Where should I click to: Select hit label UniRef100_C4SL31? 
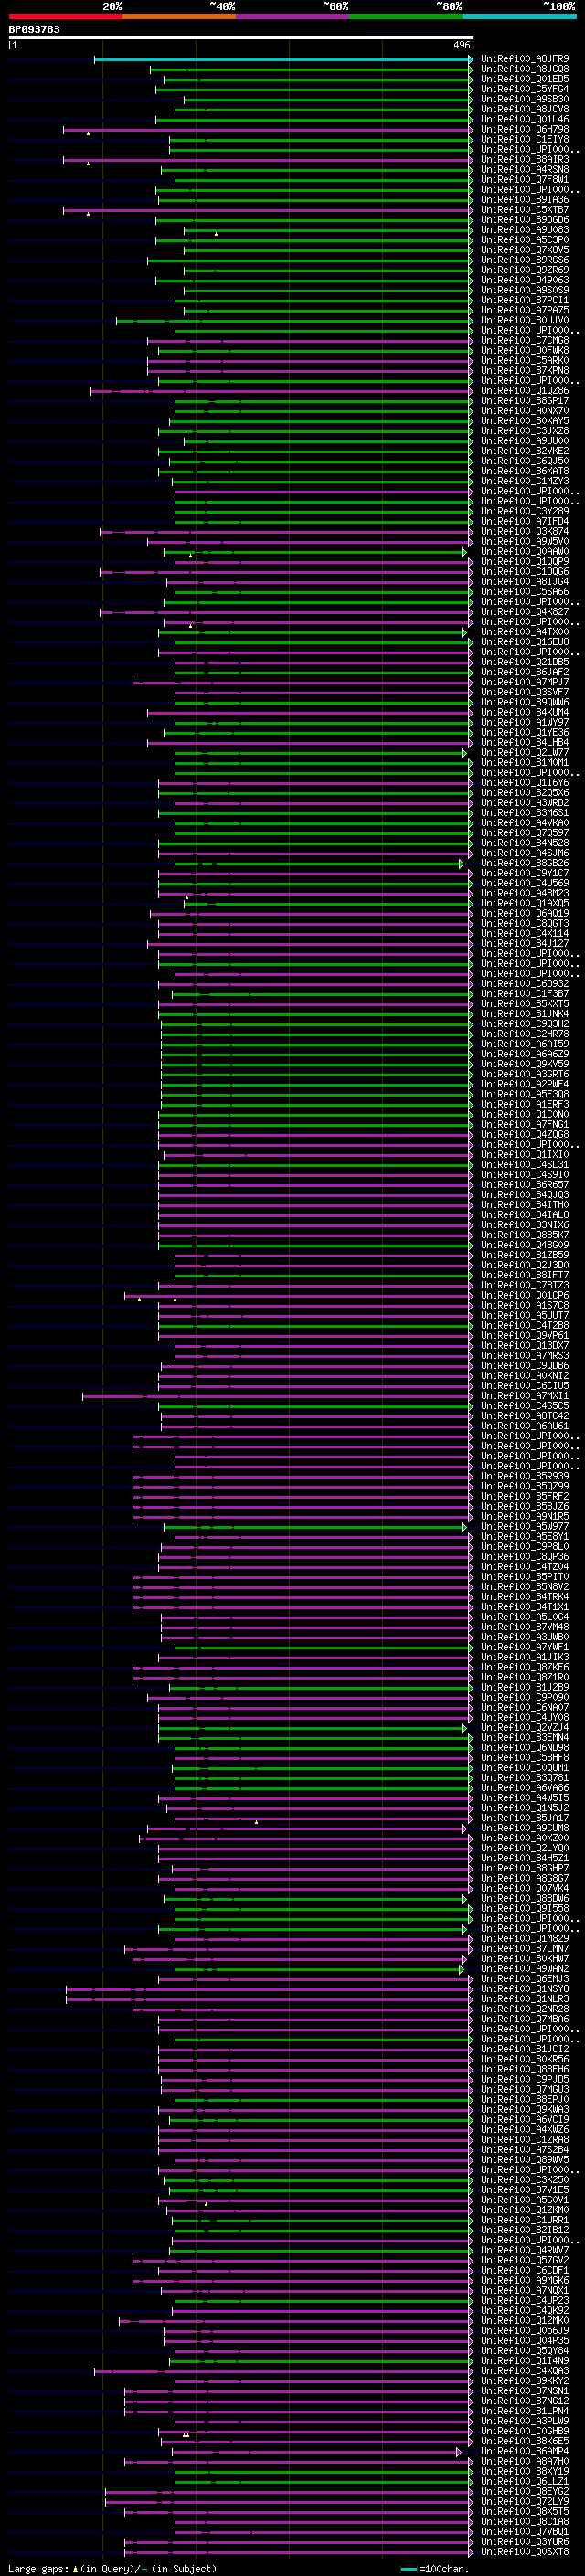tap(525, 1164)
